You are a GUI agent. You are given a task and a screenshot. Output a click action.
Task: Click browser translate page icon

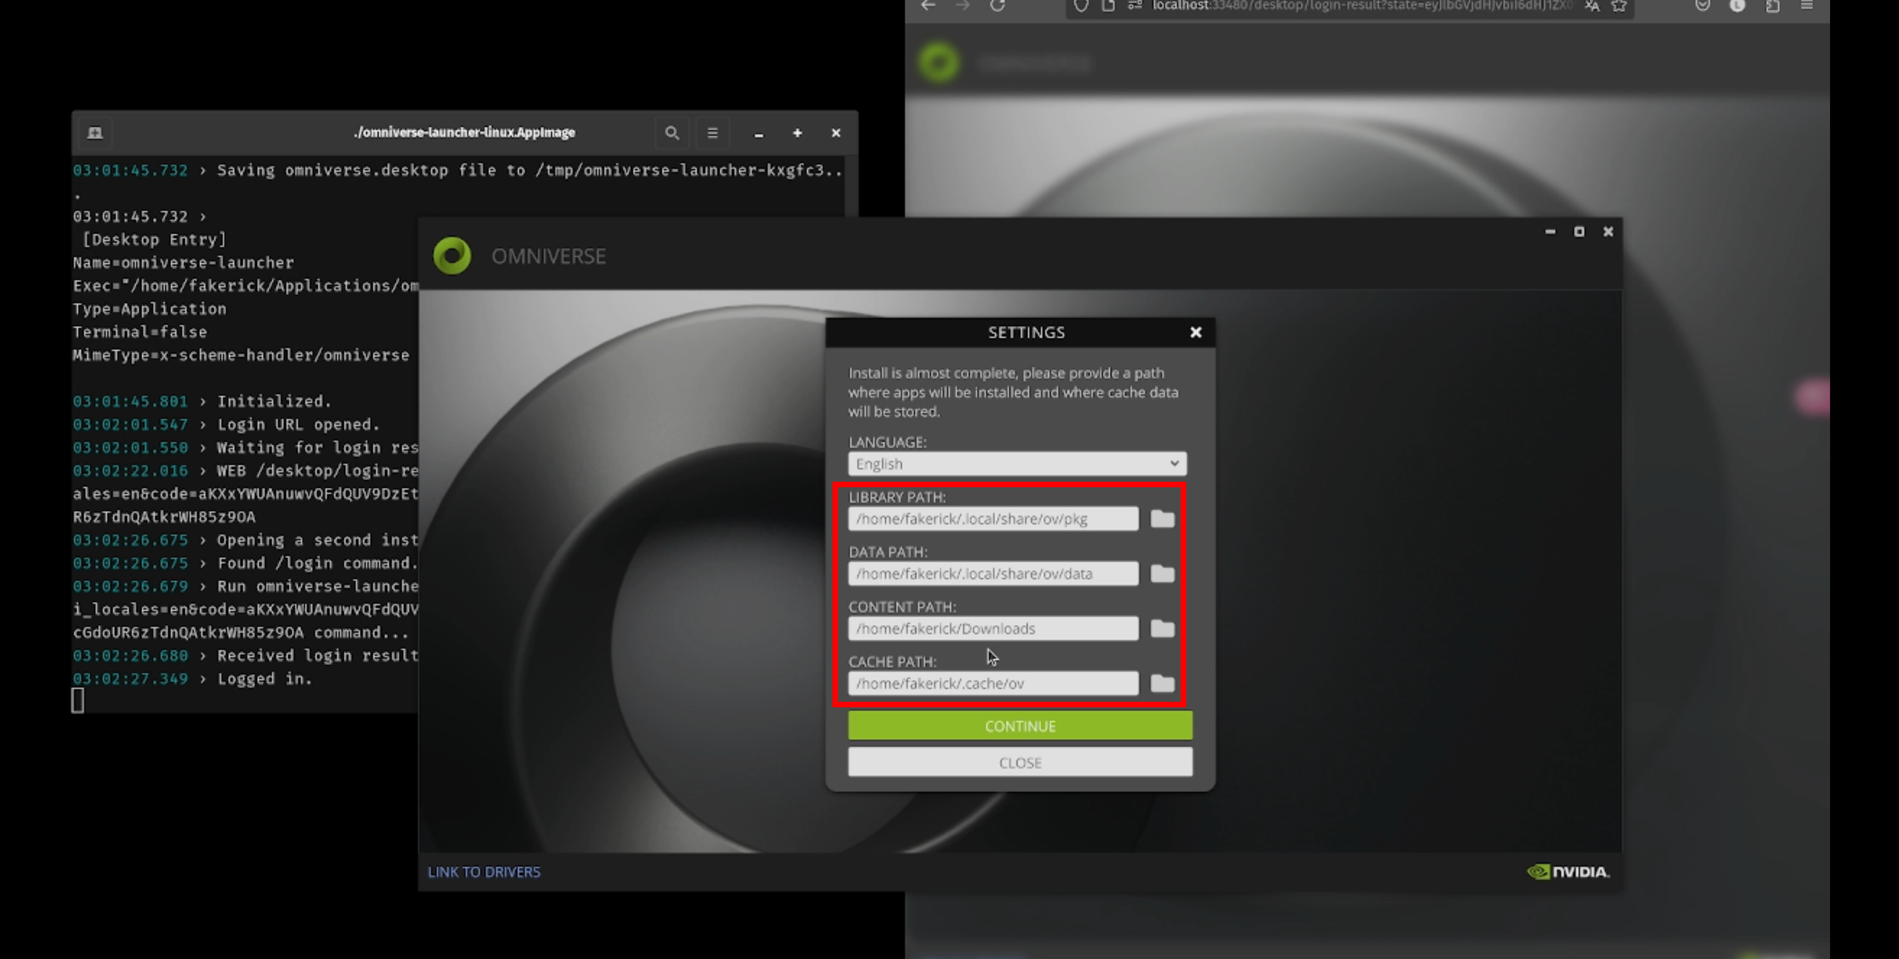tap(1592, 6)
